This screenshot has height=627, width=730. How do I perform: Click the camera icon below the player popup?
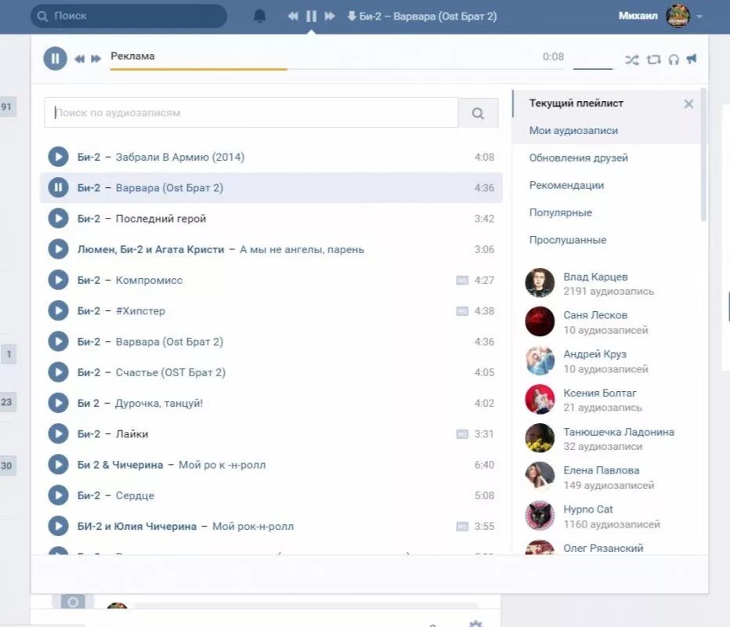coord(73,602)
